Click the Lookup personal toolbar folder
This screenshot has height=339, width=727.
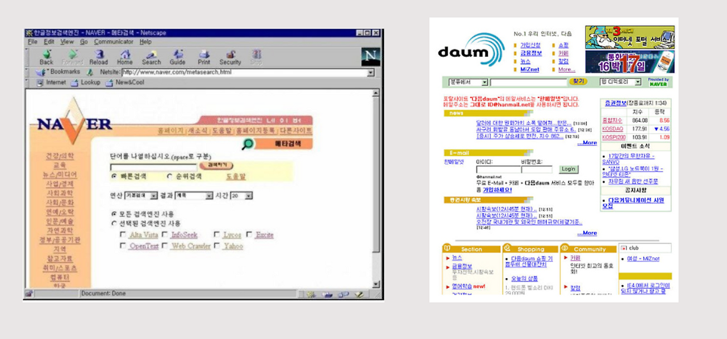coord(86,82)
